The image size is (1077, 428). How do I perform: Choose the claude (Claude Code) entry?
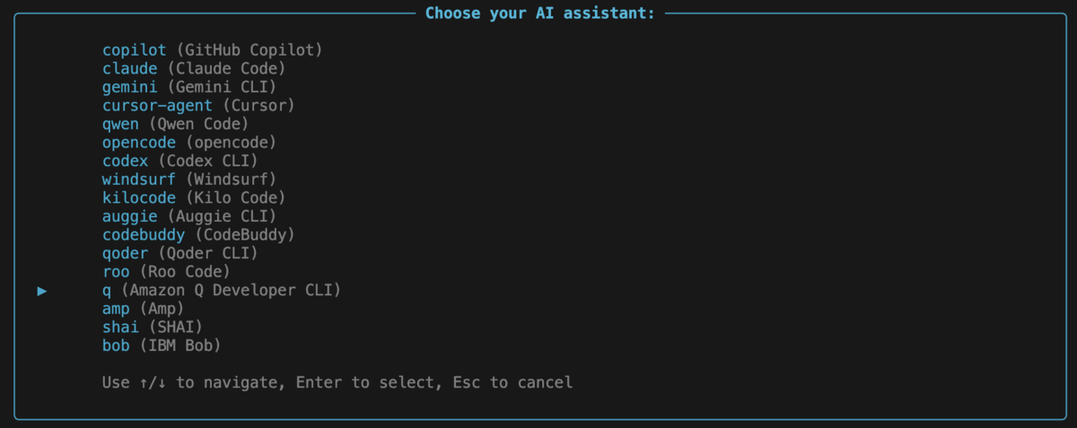point(194,68)
